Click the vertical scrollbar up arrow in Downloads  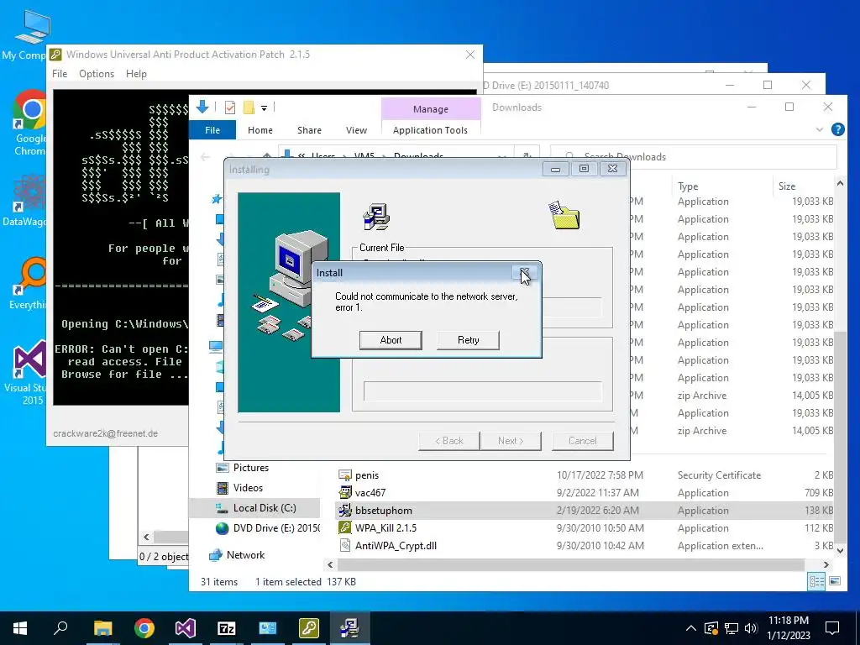click(x=840, y=184)
